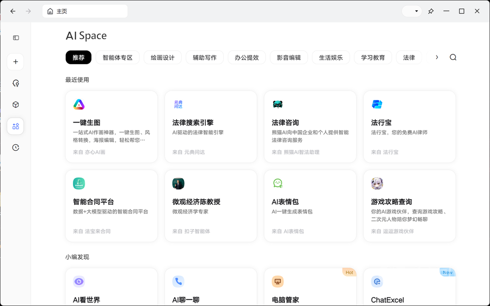Open the 一键生图 app icon

pyautogui.click(x=79, y=105)
